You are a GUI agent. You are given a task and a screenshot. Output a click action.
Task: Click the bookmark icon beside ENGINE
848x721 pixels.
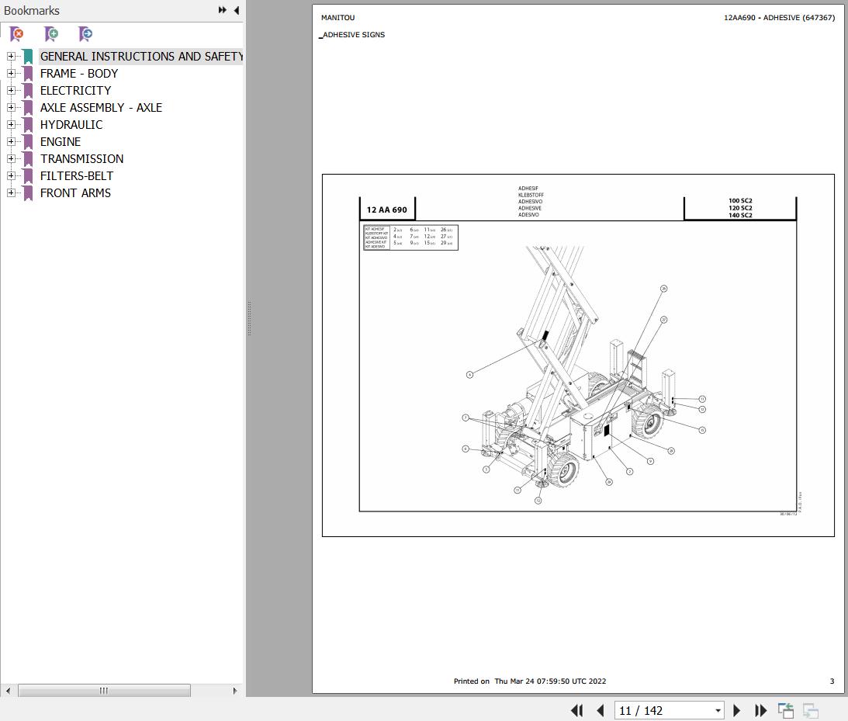28,142
